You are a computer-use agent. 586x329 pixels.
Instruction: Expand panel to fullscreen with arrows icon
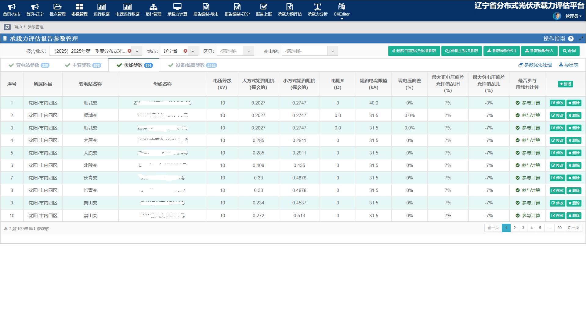click(x=581, y=39)
